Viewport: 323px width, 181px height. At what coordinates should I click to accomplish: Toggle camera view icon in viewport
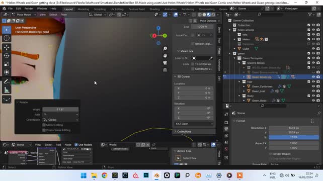(165, 63)
